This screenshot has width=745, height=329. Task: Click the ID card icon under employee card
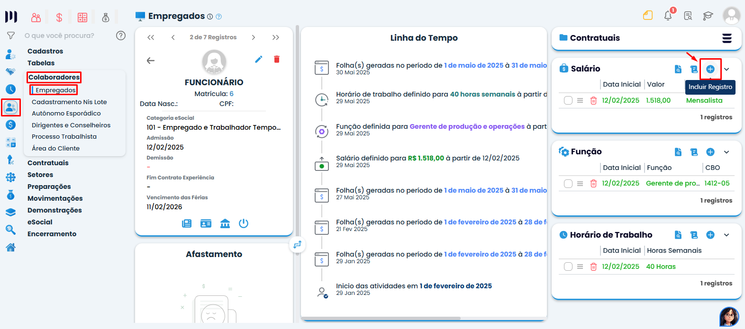tap(206, 223)
